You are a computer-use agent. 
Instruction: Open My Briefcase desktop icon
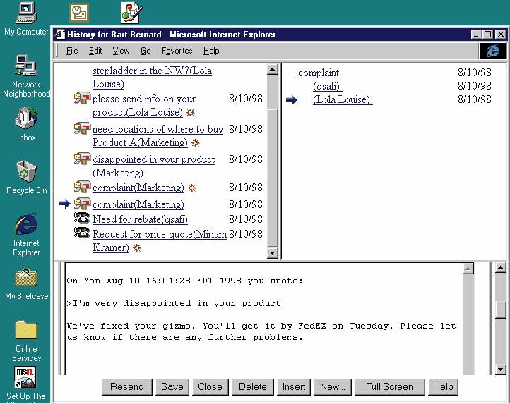(x=26, y=277)
